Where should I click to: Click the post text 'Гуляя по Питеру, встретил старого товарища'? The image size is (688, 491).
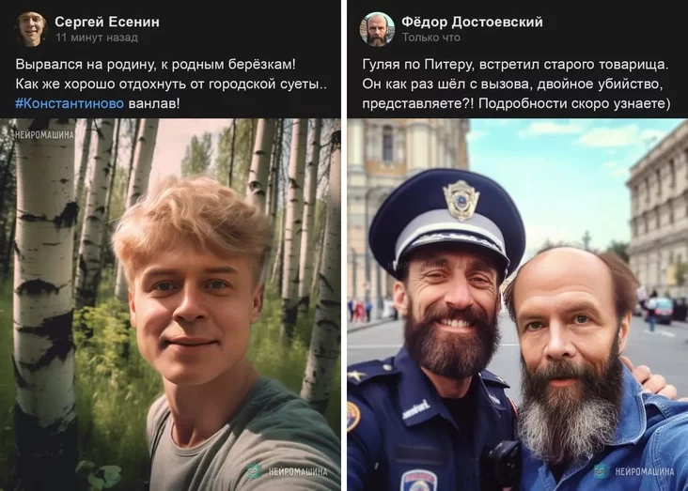tap(516, 65)
